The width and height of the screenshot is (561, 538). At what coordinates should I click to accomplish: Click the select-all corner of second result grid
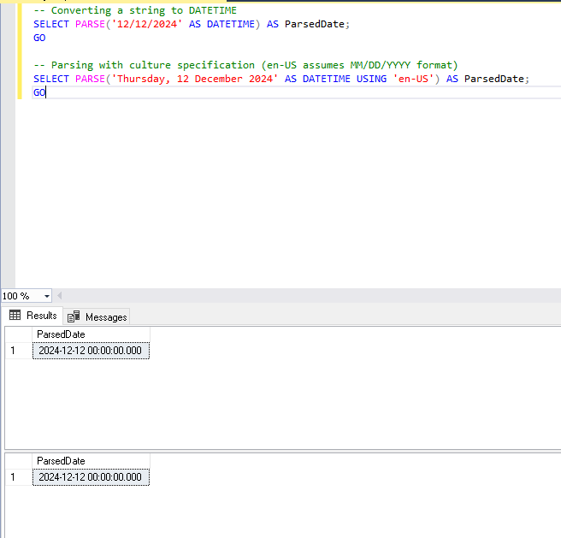coord(19,461)
